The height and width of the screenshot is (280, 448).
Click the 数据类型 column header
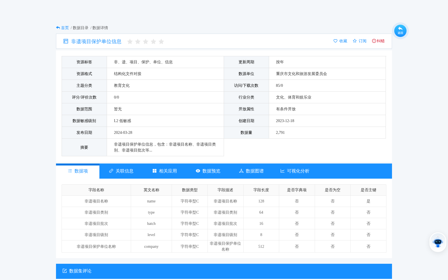tap(190, 190)
